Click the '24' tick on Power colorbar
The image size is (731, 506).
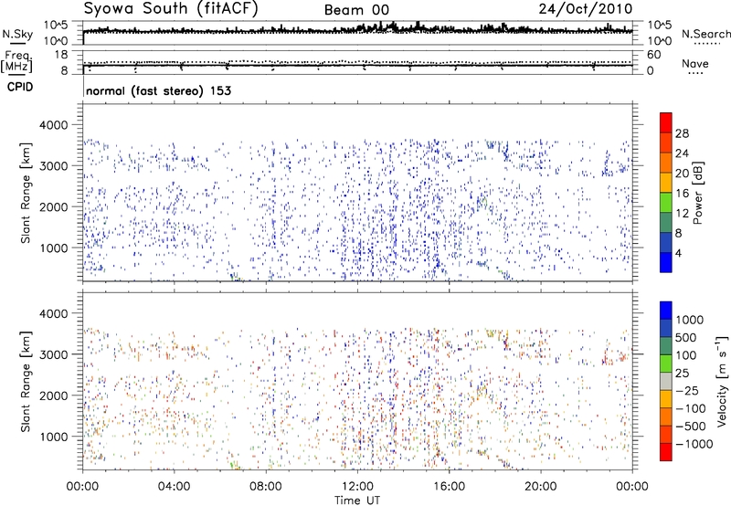click(682, 153)
